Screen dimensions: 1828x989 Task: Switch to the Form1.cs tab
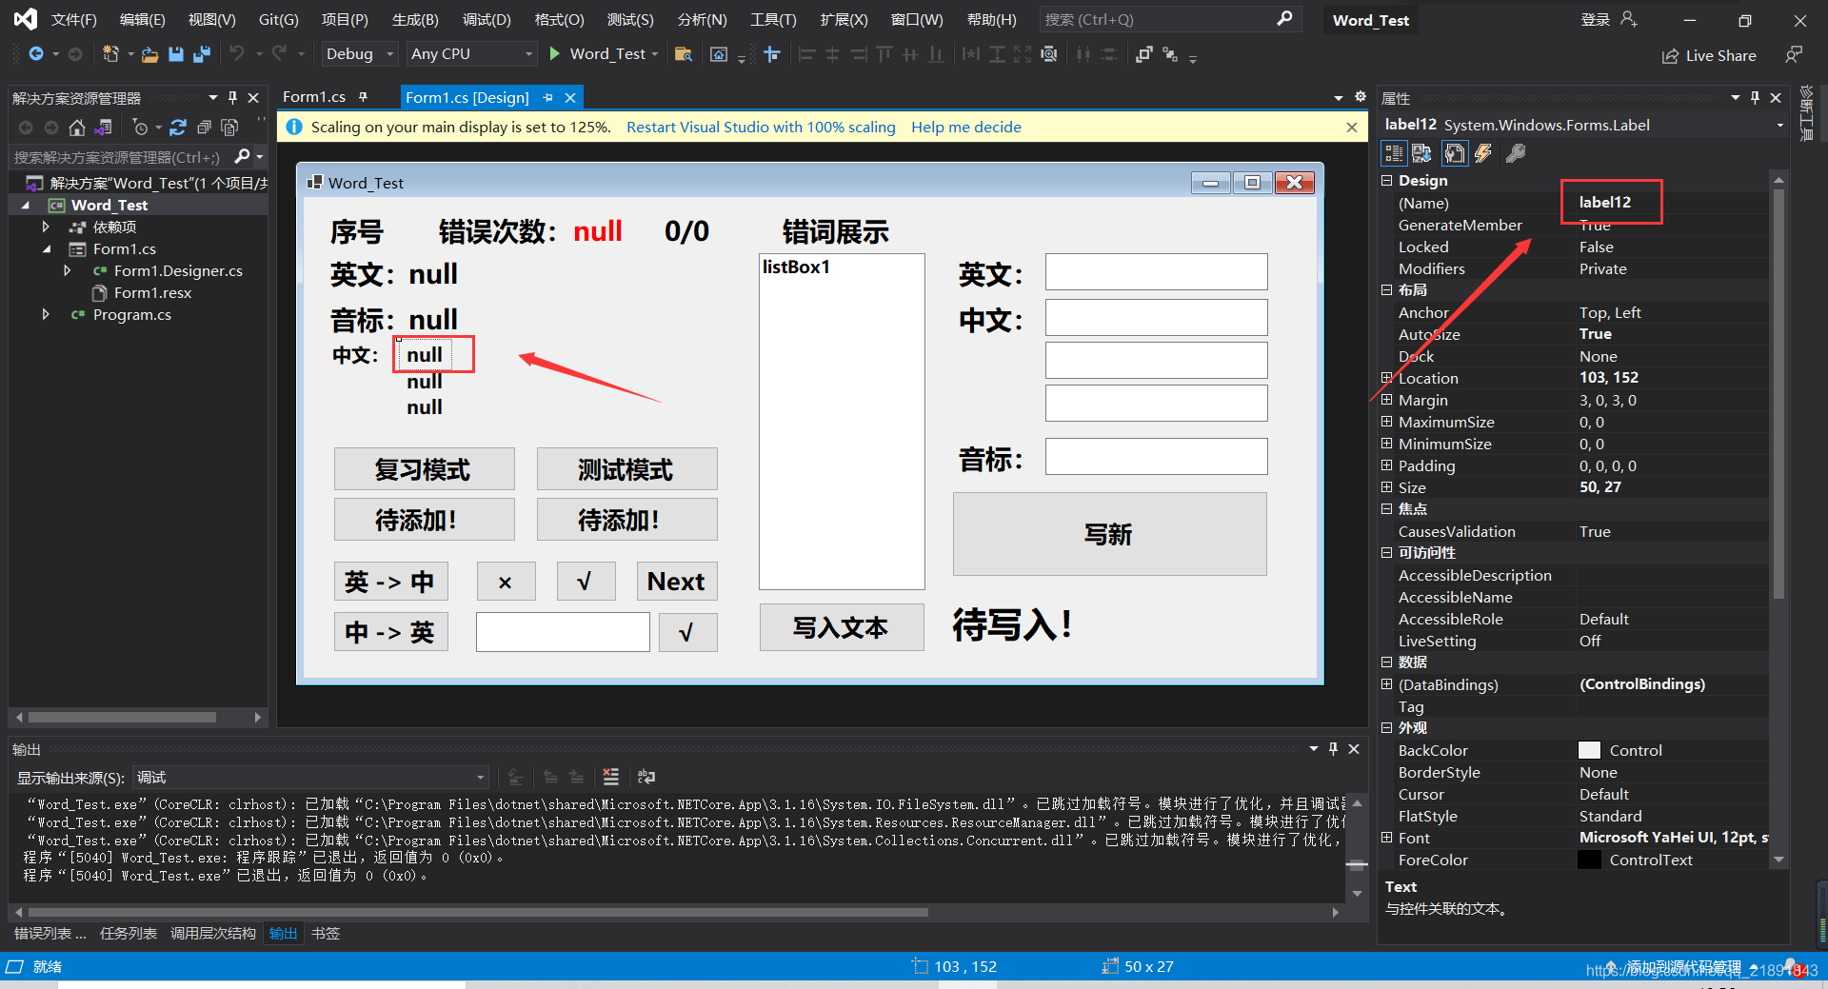pyautogui.click(x=314, y=97)
